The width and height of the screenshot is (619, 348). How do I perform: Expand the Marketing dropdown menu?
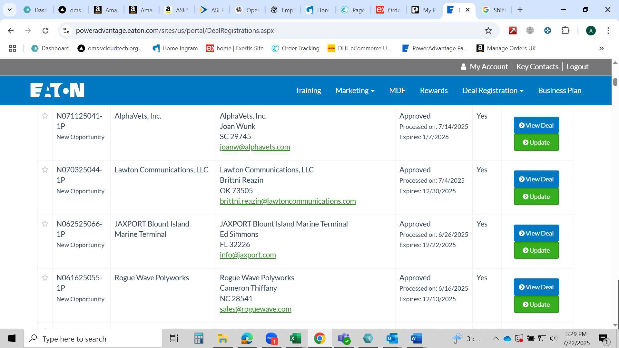(x=355, y=91)
